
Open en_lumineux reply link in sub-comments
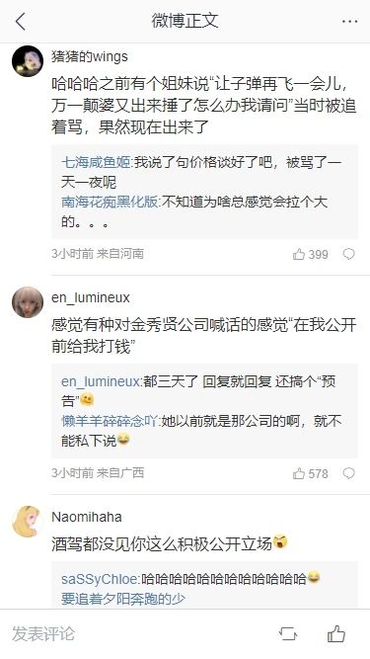[101, 381]
